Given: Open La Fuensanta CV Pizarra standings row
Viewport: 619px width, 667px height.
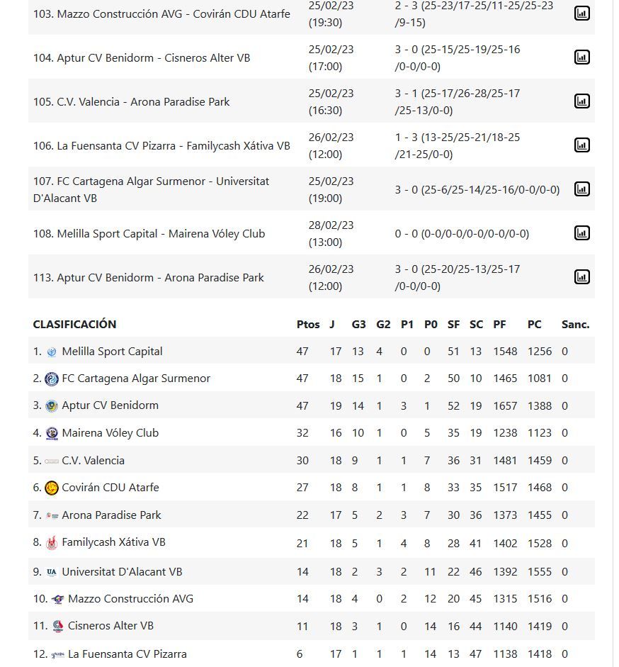Looking at the screenshot, I should click(x=127, y=654).
